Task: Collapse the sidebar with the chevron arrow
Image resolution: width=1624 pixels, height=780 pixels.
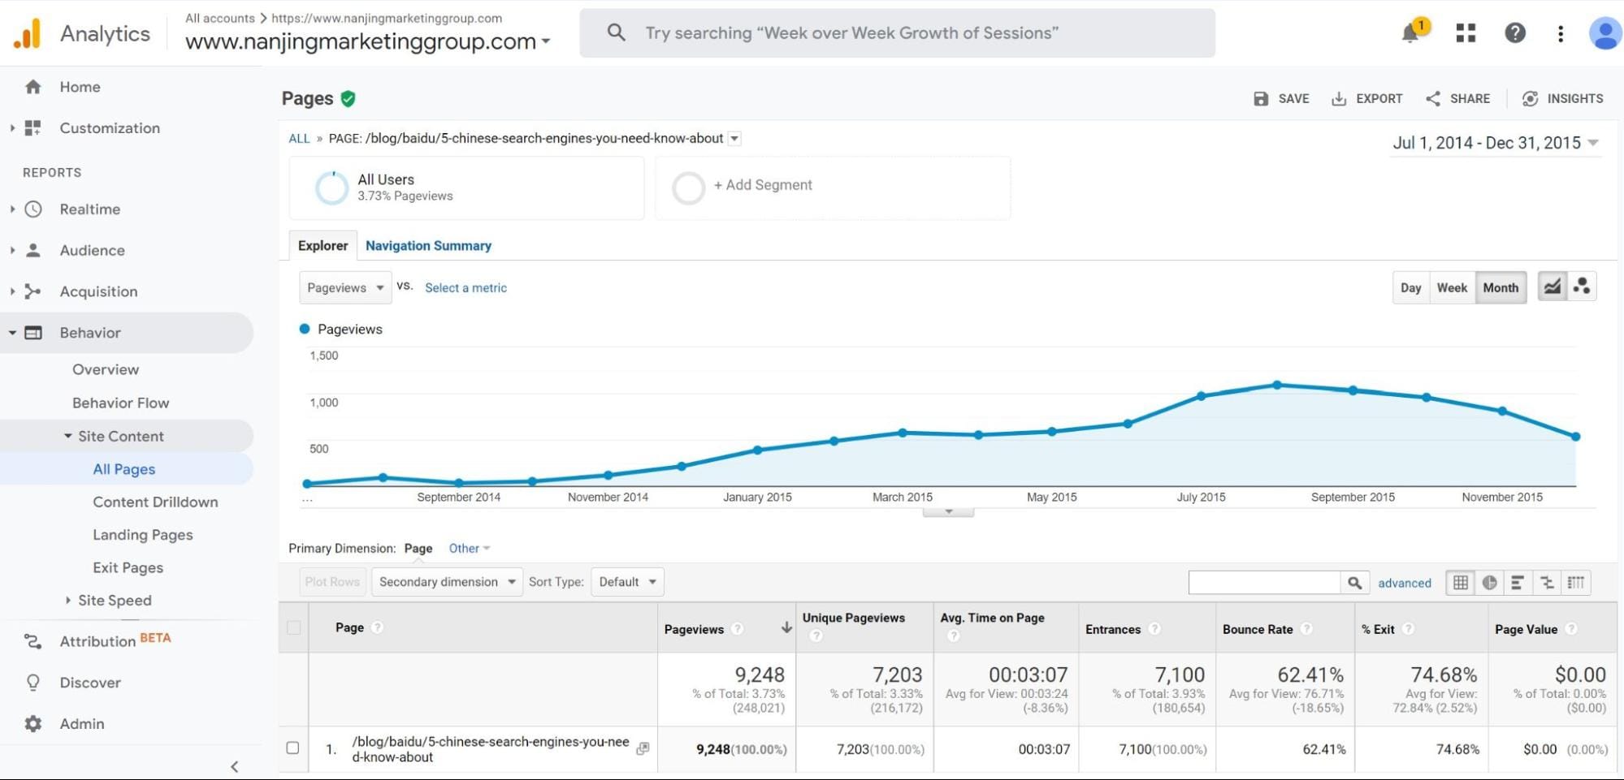Action: click(234, 766)
